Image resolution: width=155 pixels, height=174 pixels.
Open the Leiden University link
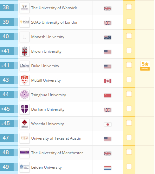point(46,167)
